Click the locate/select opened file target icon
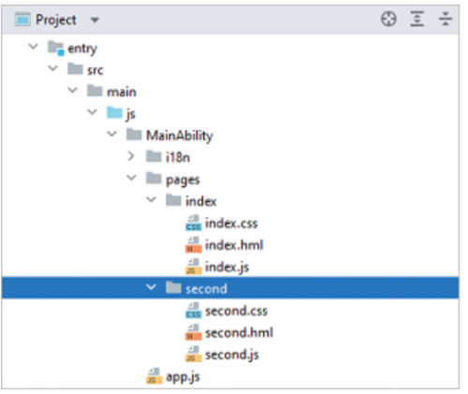The height and width of the screenshot is (394, 468). [x=388, y=20]
